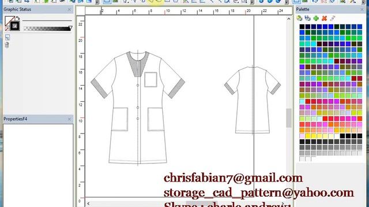369x207 pixels.
Task: Click the canvas vertical scrollbar up arrow
Action: (289, 18)
